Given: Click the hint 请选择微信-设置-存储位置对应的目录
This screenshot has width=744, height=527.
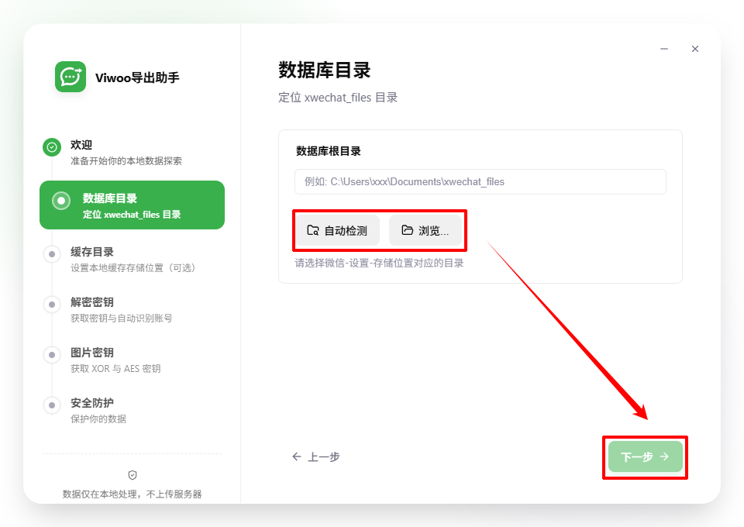Looking at the screenshot, I should pyautogui.click(x=379, y=263).
